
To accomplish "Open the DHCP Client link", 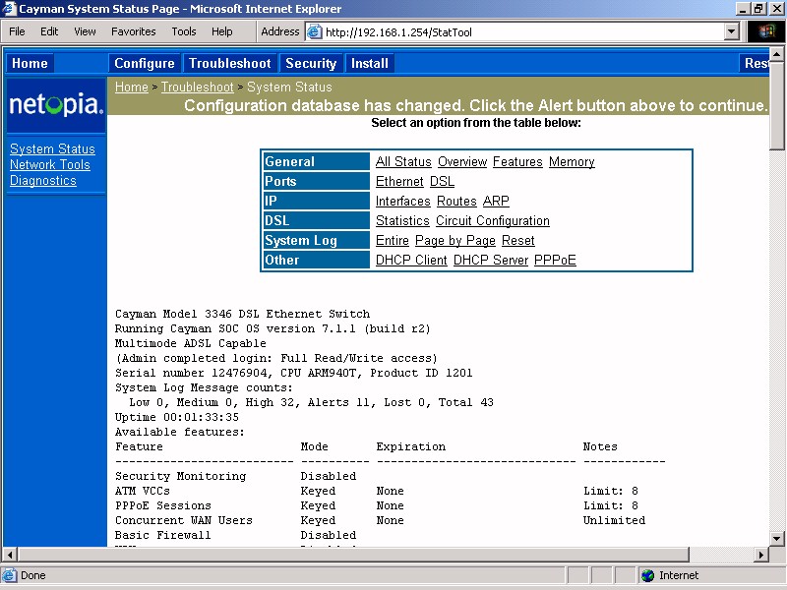I will 411,260.
